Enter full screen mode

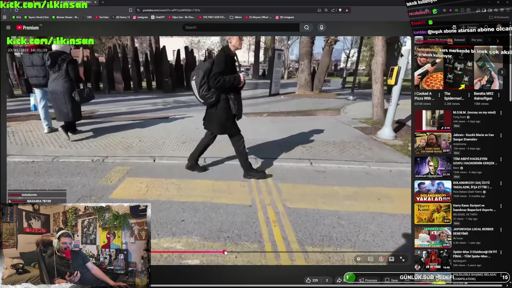pos(402,259)
